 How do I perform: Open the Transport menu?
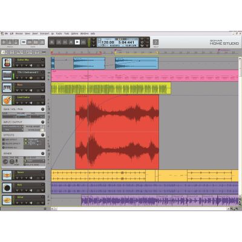click(45, 33)
